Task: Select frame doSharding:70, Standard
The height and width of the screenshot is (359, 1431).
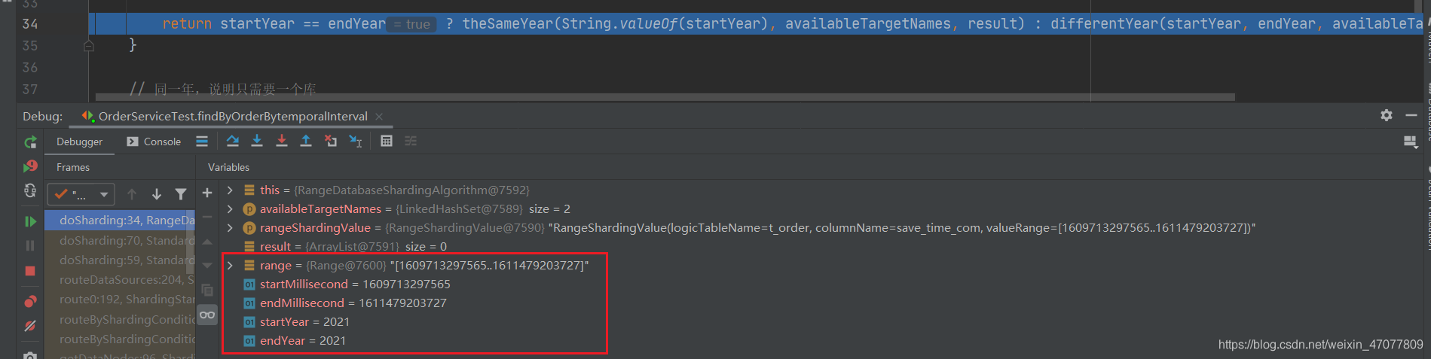Action: 120,241
